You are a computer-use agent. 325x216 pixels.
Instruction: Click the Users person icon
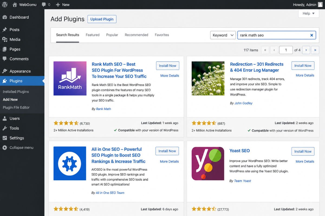click(5, 119)
